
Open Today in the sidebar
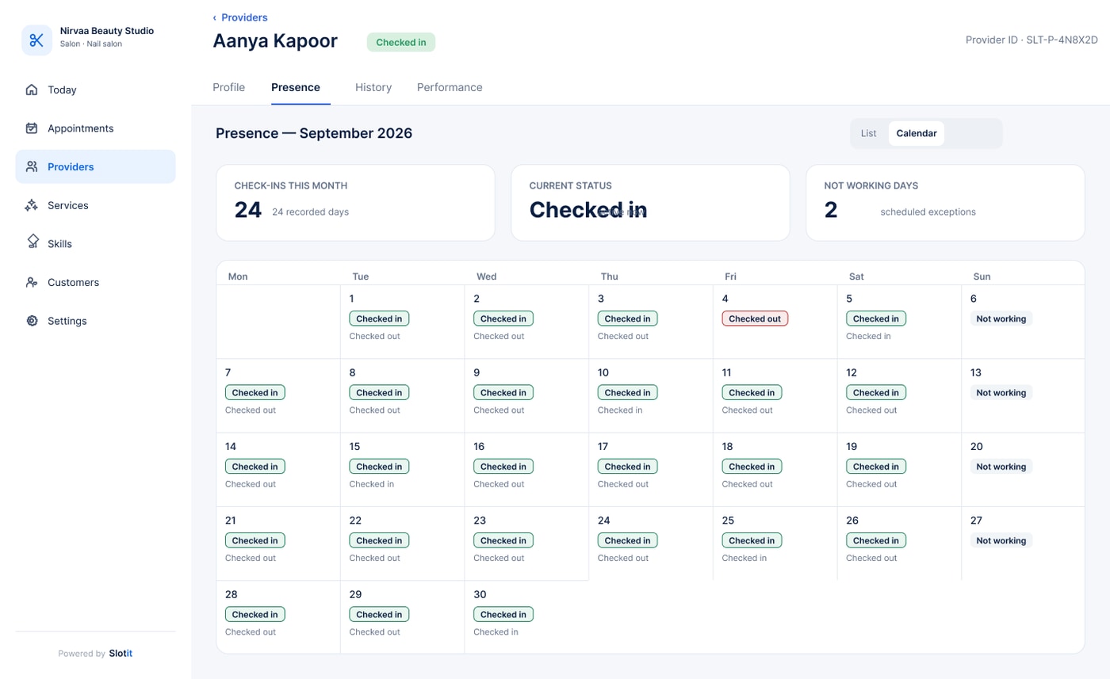tap(95, 90)
